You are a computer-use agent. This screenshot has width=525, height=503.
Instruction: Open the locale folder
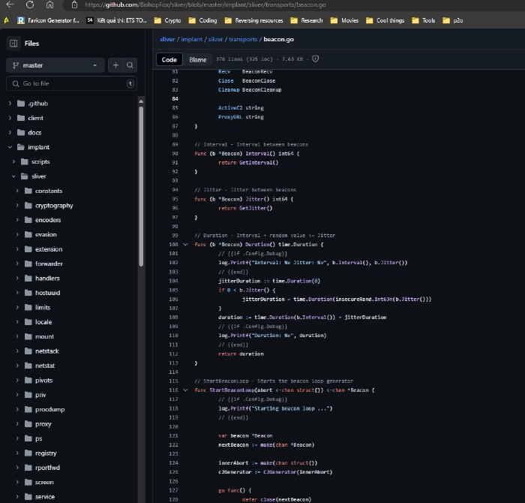(43, 322)
